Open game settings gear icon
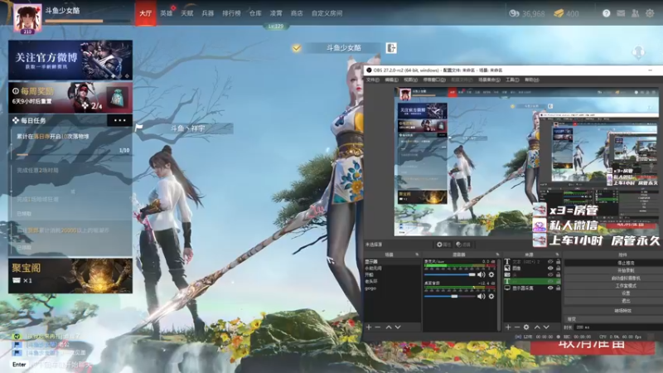This screenshot has height=373, width=663. [650, 13]
